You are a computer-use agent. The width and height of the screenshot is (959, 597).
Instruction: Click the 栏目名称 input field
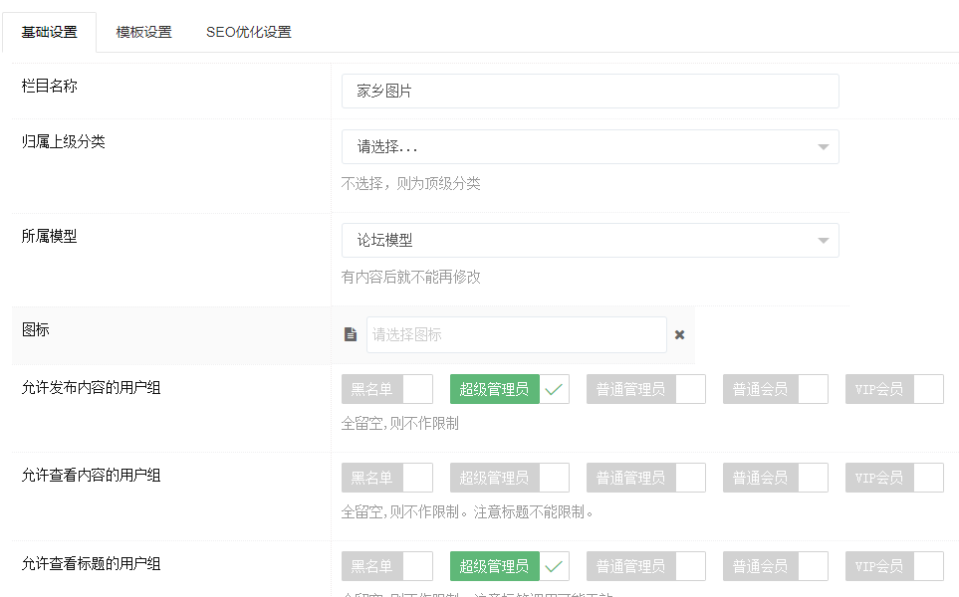point(590,91)
